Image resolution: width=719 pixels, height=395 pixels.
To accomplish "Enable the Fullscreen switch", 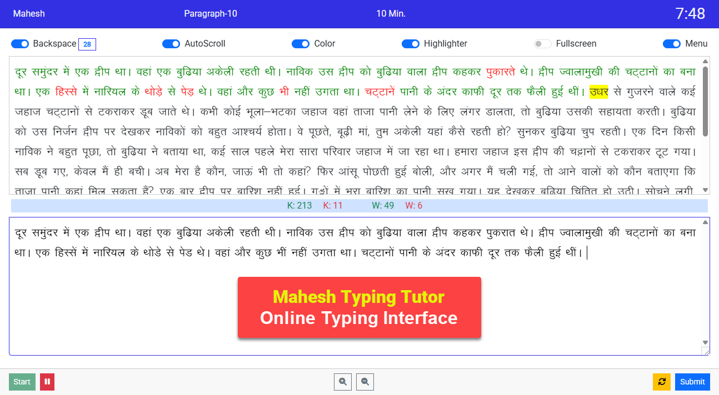I will (x=543, y=44).
